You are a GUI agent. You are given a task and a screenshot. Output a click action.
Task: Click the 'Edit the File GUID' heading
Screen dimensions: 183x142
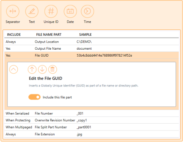(45, 78)
